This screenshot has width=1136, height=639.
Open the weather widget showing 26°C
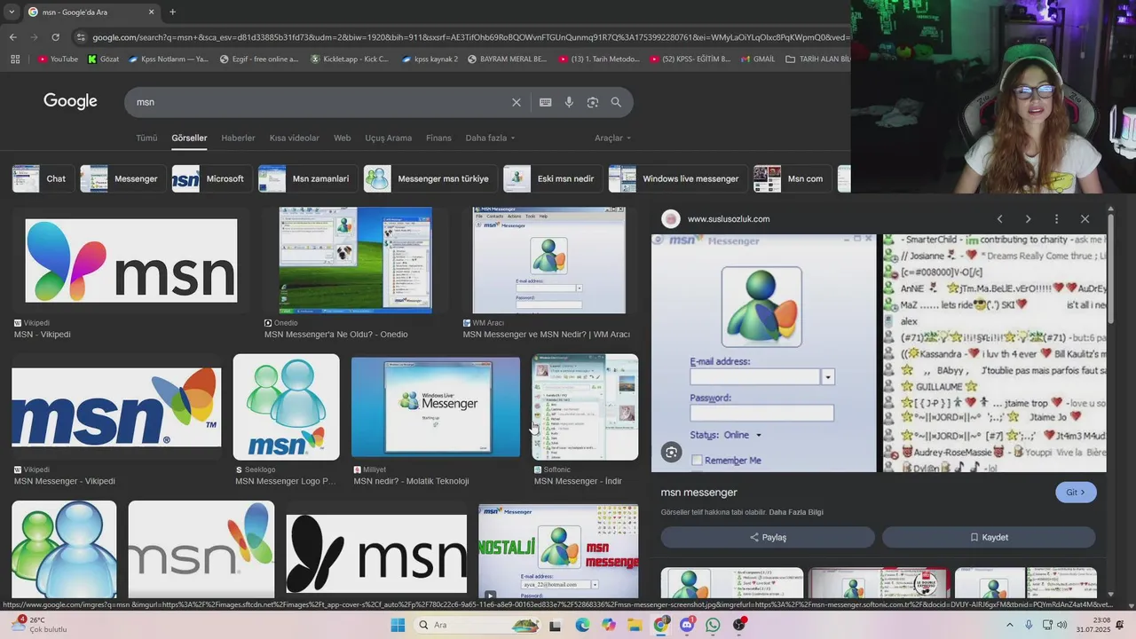point(40,625)
